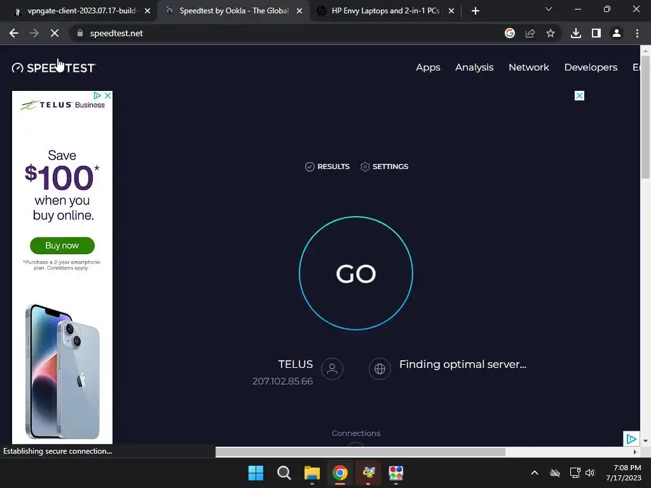The height and width of the screenshot is (488, 651).
Task: Open the Apps navigation menu
Action: click(x=428, y=67)
